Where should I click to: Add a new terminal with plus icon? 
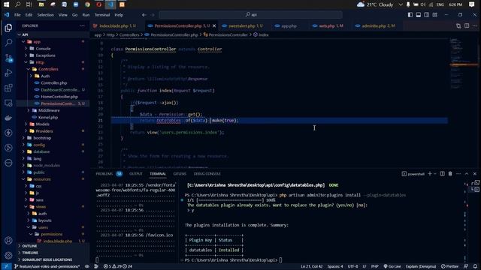(x=430, y=174)
